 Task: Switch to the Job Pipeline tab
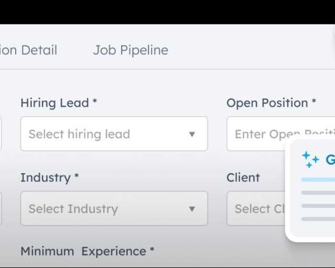click(130, 50)
